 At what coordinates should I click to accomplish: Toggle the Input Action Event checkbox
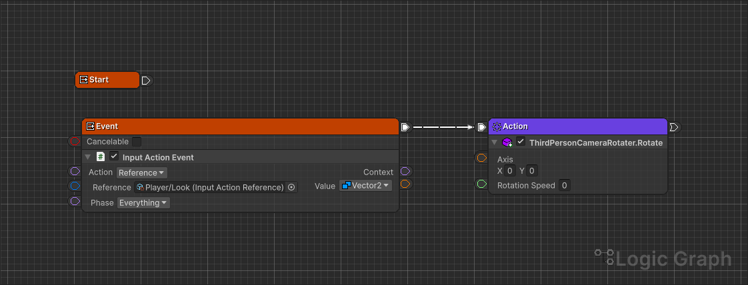[x=114, y=157]
